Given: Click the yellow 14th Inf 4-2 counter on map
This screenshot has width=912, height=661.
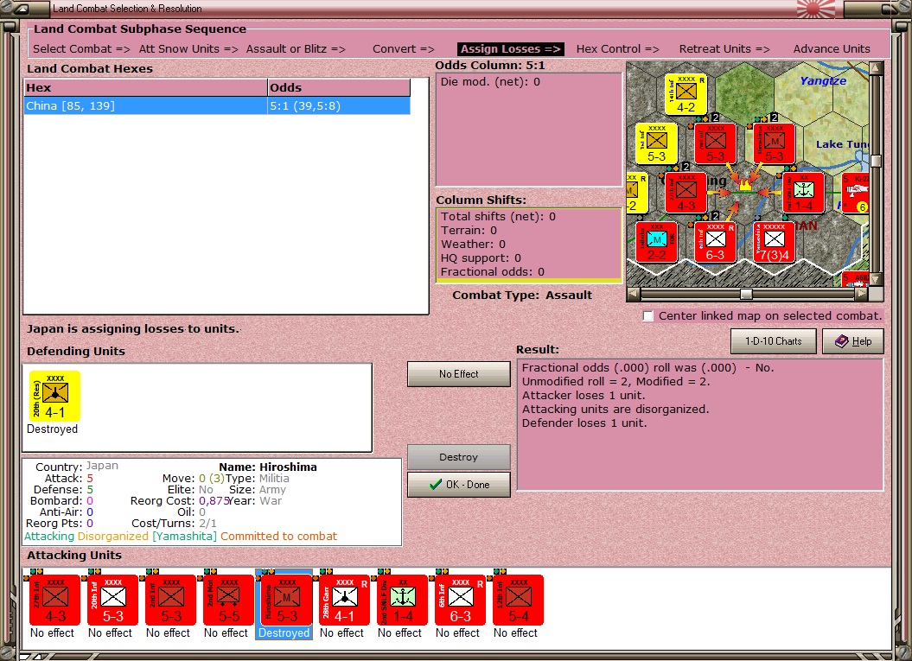Looking at the screenshot, I should click(686, 94).
